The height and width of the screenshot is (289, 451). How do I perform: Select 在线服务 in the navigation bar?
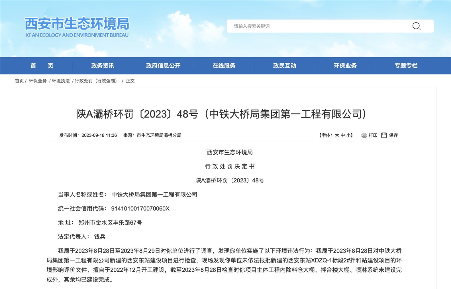pos(224,66)
